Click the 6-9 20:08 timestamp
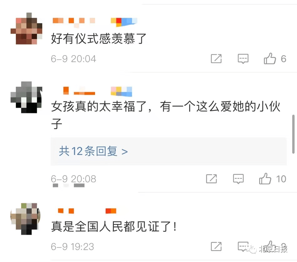Viewport: 297px width, 262px height. tap(73, 179)
